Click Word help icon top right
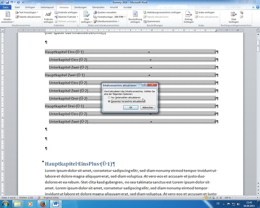 pos(258,7)
